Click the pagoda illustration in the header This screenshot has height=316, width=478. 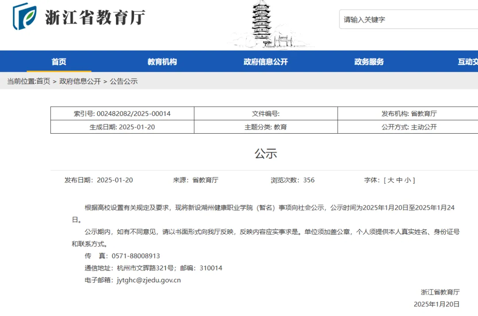click(x=268, y=24)
